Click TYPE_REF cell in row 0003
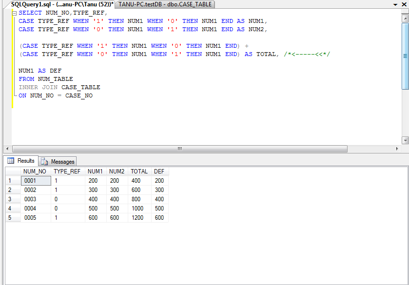The width and height of the screenshot is (409, 285). click(x=68, y=199)
